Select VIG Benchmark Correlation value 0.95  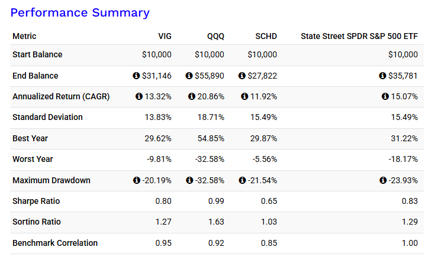(163, 243)
